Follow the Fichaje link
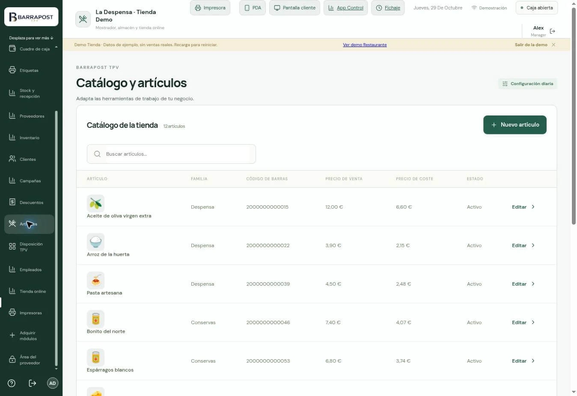This screenshot has height=396, width=577. pos(388,8)
